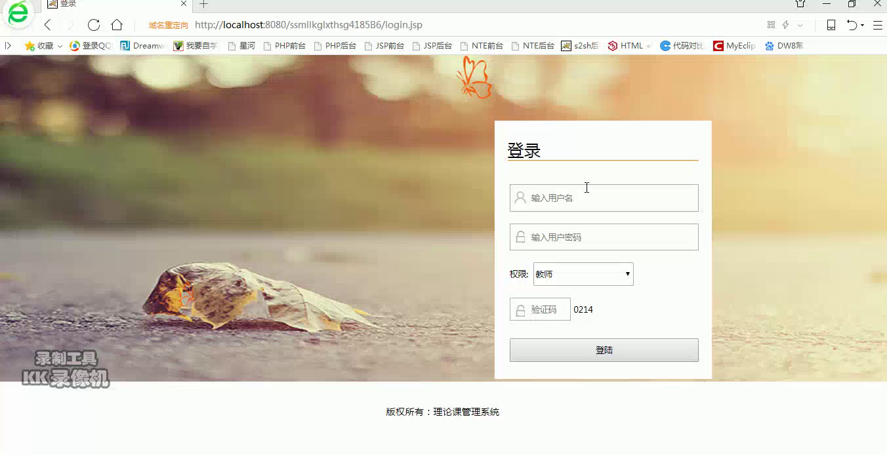The image size is (887, 455).
Task: Click the lightning speed mode icon
Action: pos(785,25)
